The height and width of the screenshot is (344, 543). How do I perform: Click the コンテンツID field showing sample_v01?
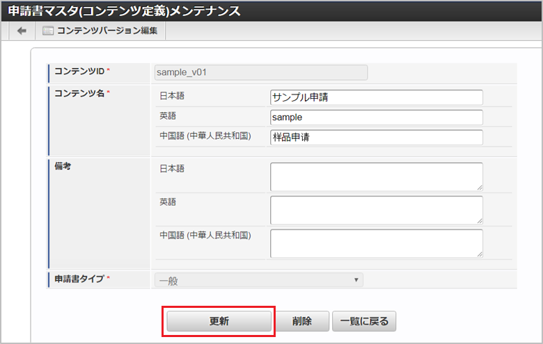point(260,72)
